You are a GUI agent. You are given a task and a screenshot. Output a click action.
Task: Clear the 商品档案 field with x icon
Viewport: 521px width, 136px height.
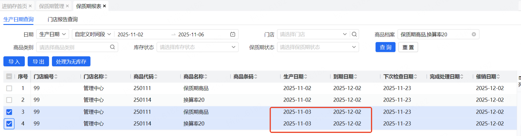474,34
